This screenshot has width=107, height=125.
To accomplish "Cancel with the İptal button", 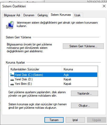I will pyautogui.click(x=75, y=120).
